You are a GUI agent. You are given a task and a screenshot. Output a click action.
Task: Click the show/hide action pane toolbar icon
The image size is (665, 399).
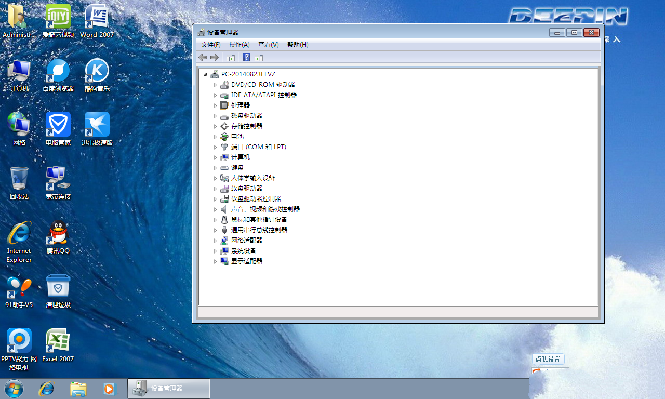[x=259, y=58]
